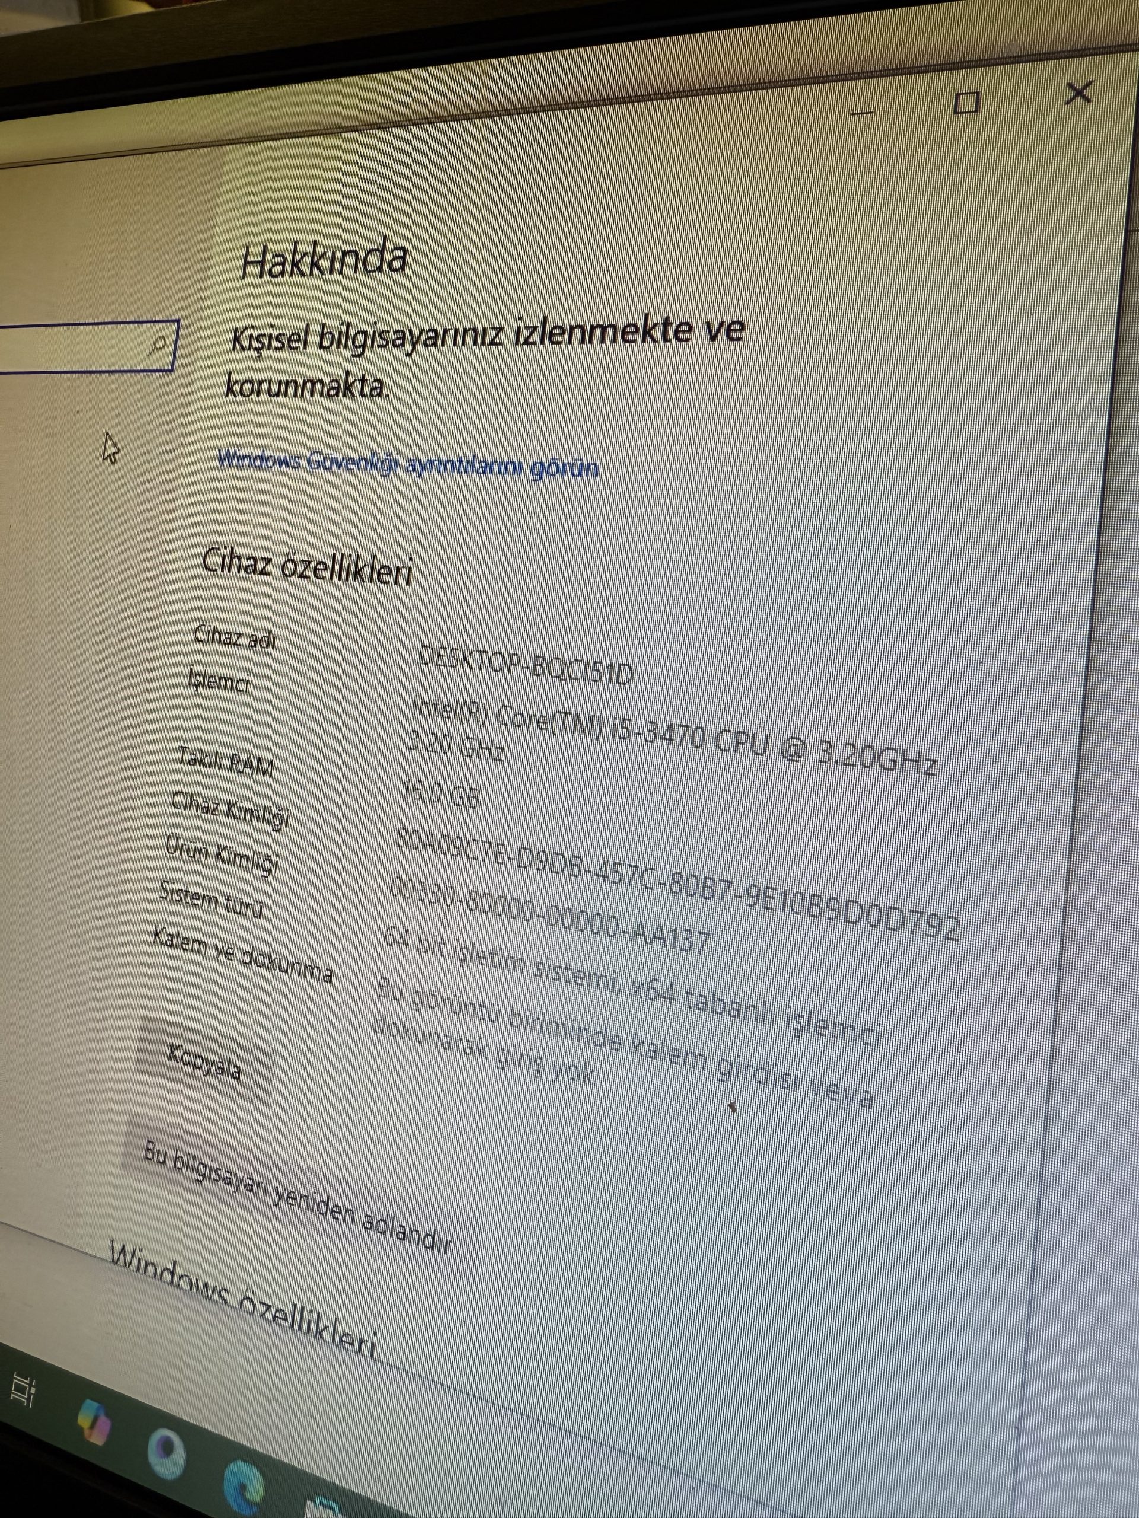Click the İşlemci label
The height and width of the screenshot is (1518, 1139).
pos(218,680)
